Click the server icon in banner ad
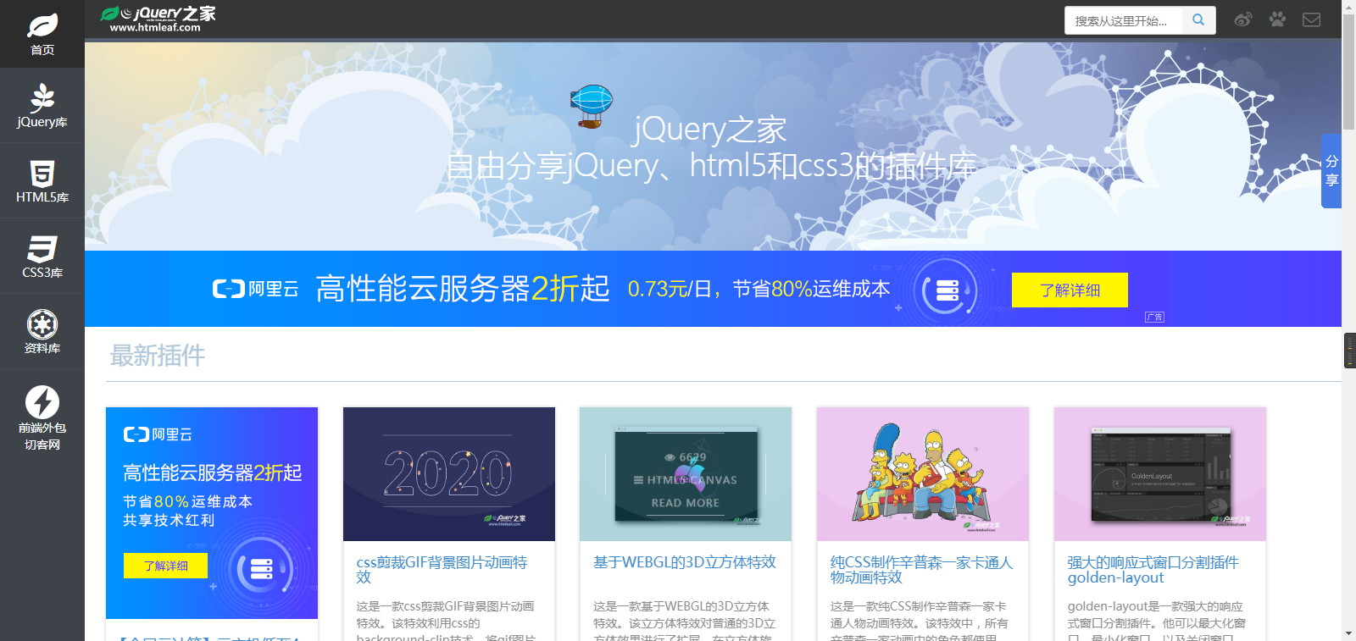The width and height of the screenshot is (1356, 641). (x=947, y=290)
